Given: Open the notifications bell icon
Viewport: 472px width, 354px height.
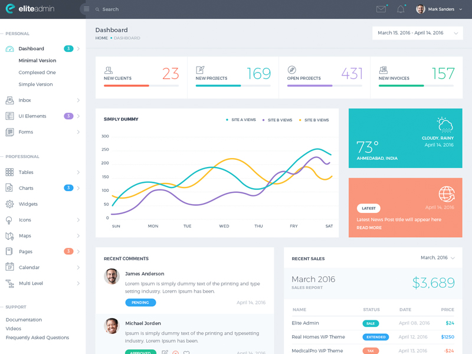Looking at the screenshot, I should click(401, 9).
